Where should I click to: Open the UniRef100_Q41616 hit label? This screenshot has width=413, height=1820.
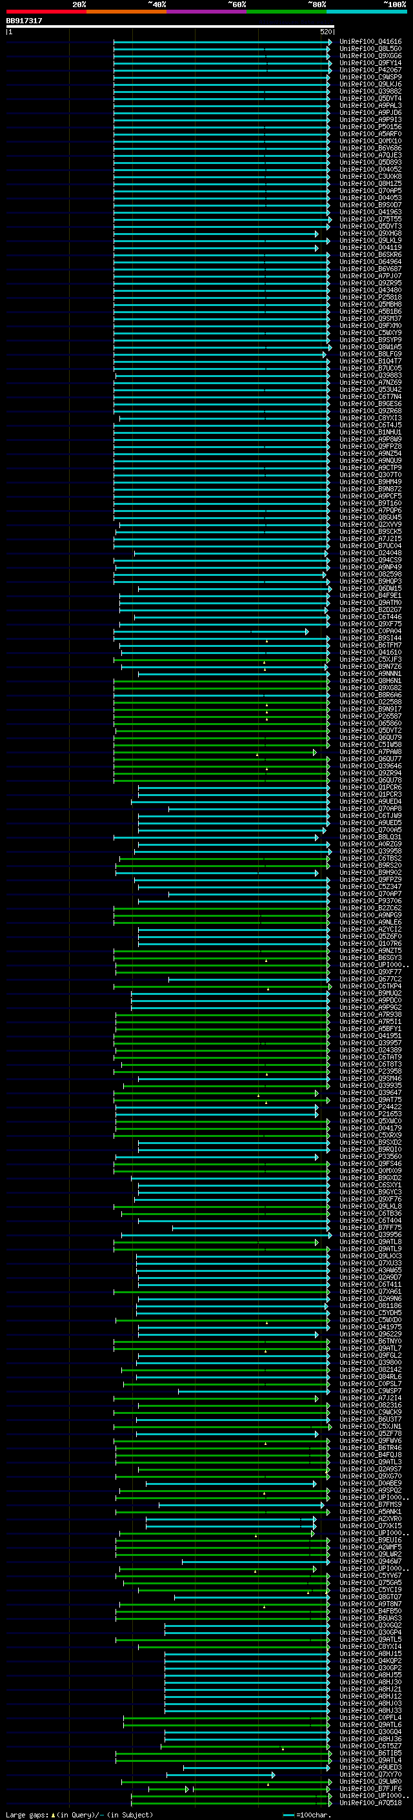(370, 42)
